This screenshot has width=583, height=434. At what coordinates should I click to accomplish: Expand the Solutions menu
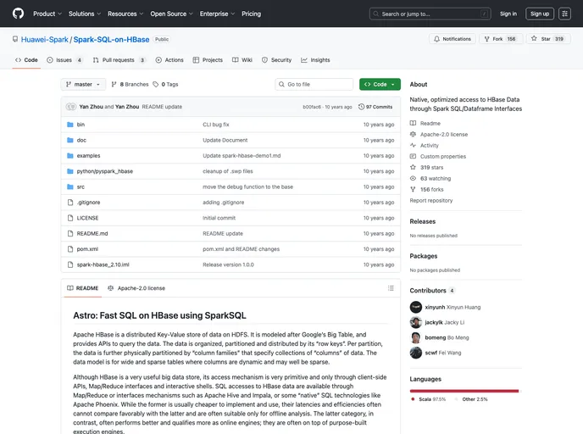point(85,14)
